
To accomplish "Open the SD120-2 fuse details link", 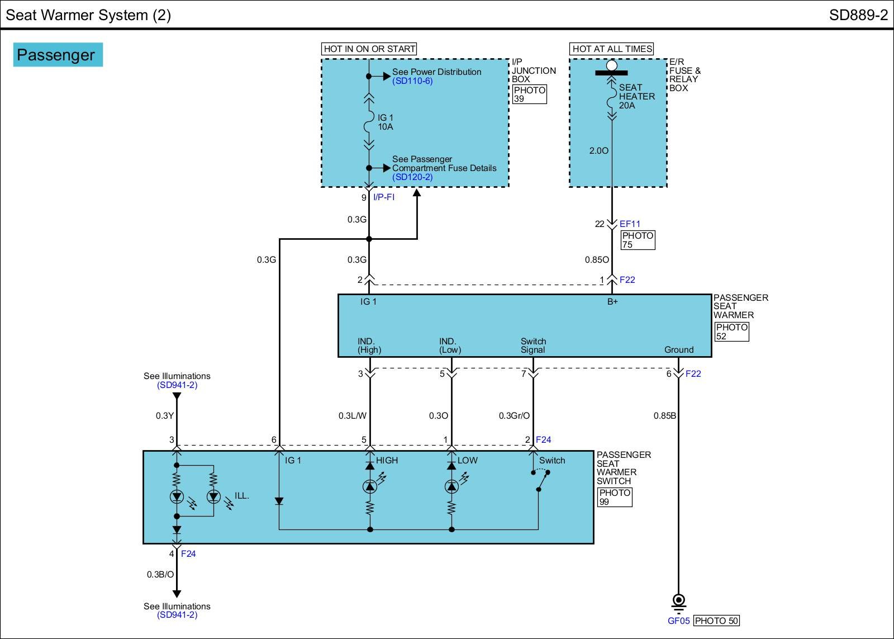I will coord(412,177).
